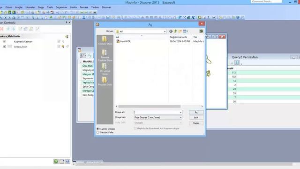Image resolution: width=300 pixels, height=169 pixels.
Task: Open the view menu dropdown in dialog
Action: 186,31
